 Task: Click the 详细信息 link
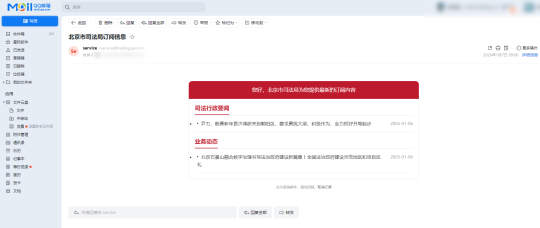coord(529,55)
